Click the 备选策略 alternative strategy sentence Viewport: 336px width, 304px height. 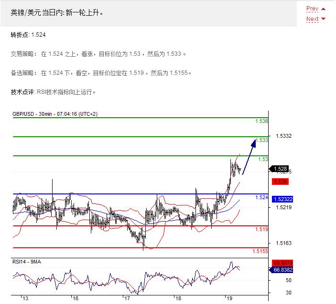(101, 73)
